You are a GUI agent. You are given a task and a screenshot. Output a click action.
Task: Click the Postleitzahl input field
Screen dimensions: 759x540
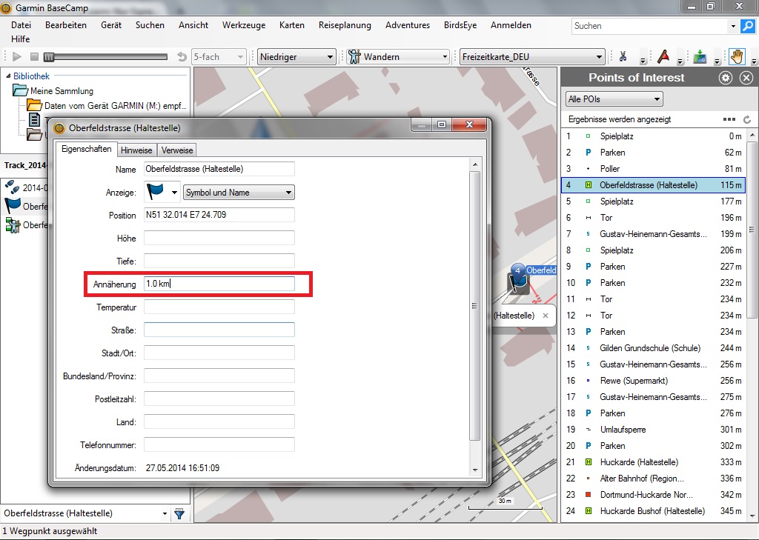pyautogui.click(x=219, y=399)
